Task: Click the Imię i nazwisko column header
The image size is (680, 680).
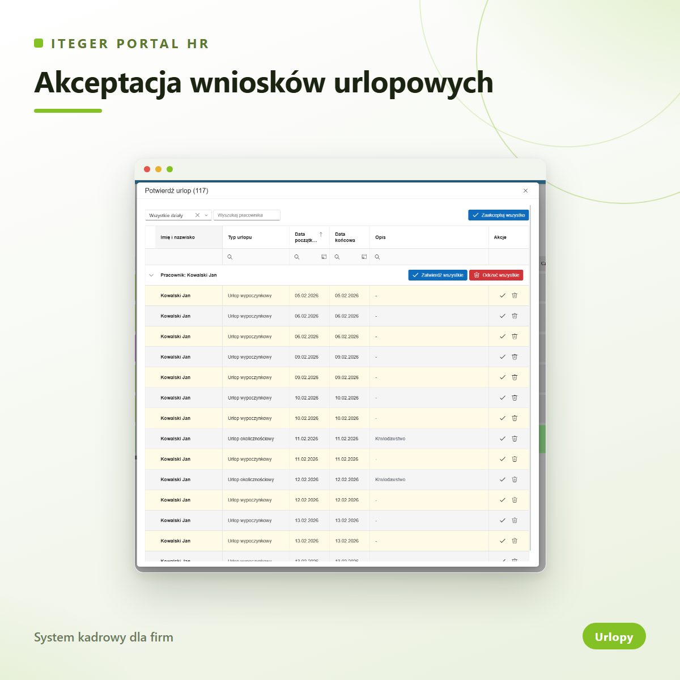Action: coord(189,237)
